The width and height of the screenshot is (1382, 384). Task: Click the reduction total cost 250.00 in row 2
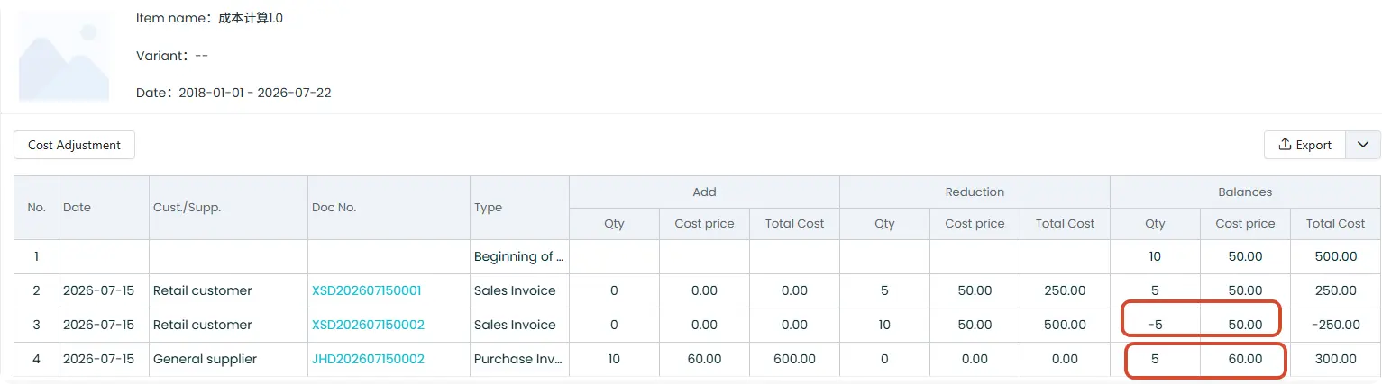click(x=1065, y=290)
